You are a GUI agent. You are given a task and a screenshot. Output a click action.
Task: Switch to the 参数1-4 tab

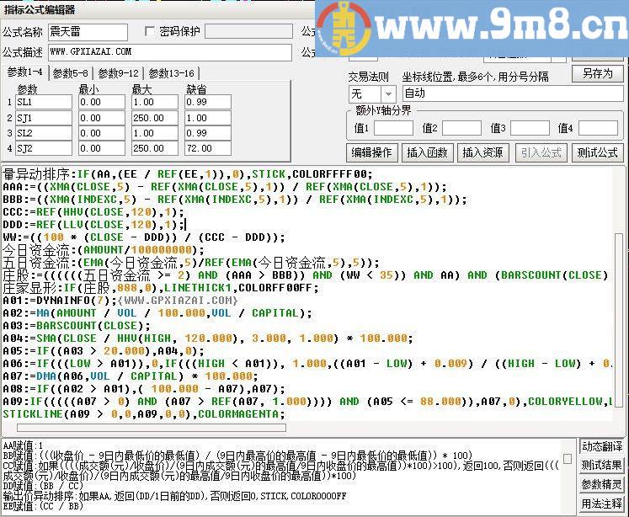[x=25, y=72]
